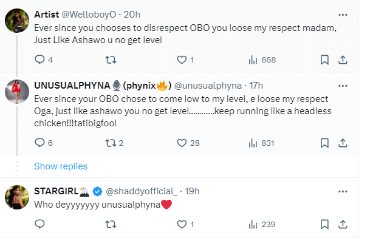View analytics showing 831 views

click(261, 143)
